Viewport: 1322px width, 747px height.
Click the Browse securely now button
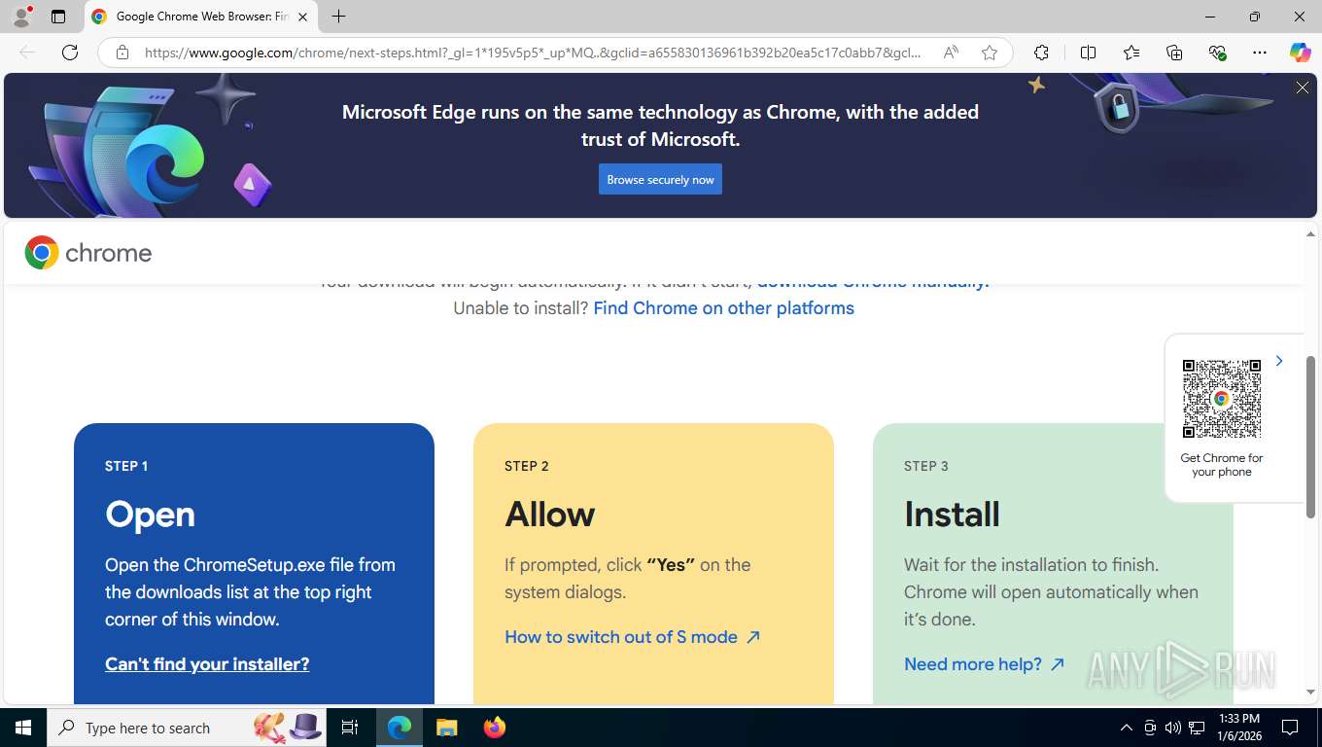click(660, 179)
